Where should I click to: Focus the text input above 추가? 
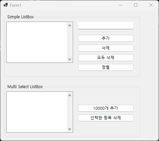pos(106,26)
